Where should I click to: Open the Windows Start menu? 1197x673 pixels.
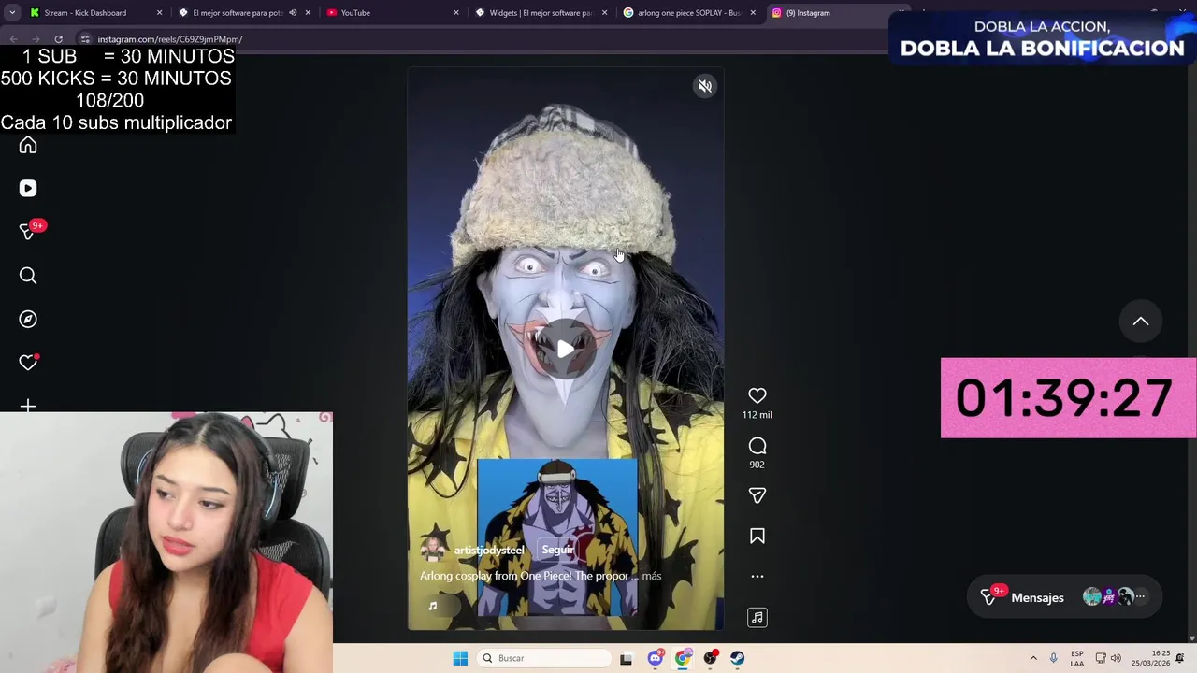(460, 658)
